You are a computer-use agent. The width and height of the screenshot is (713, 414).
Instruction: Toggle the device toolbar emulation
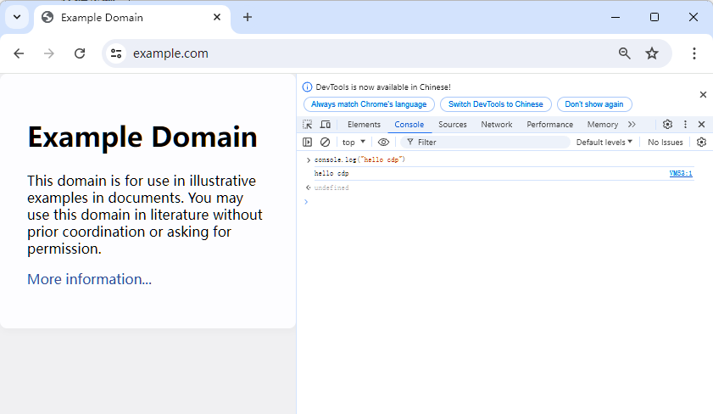tap(326, 124)
